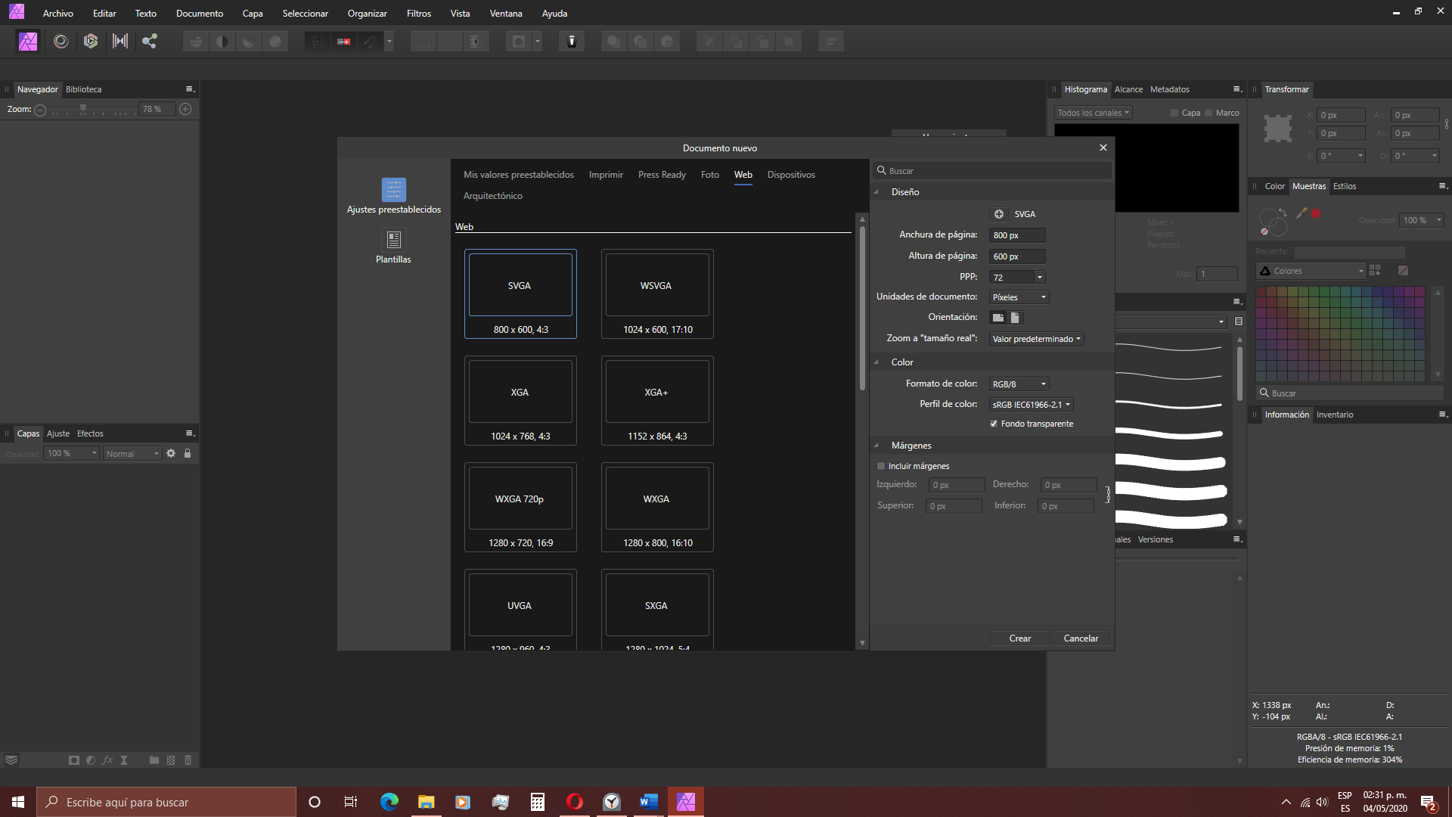Image resolution: width=1452 pixels, height=817 pixels.
Task: Switch to Dispositivos preset tab
Action: (x=791, y=175)
